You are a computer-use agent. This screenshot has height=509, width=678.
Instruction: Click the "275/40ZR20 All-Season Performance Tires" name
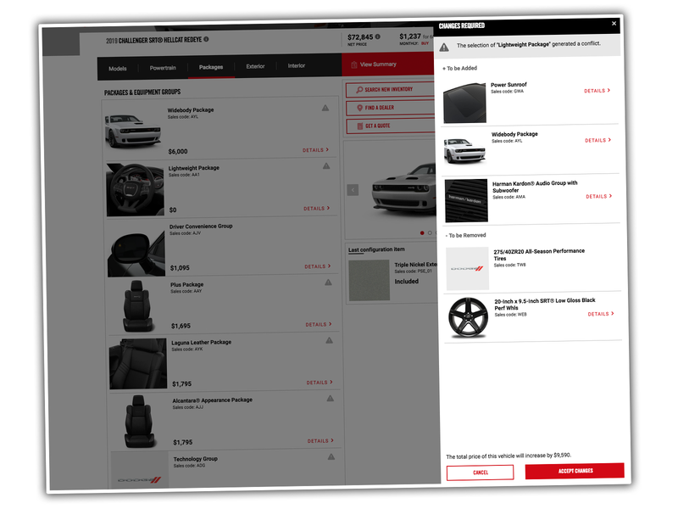pos(539,255)
